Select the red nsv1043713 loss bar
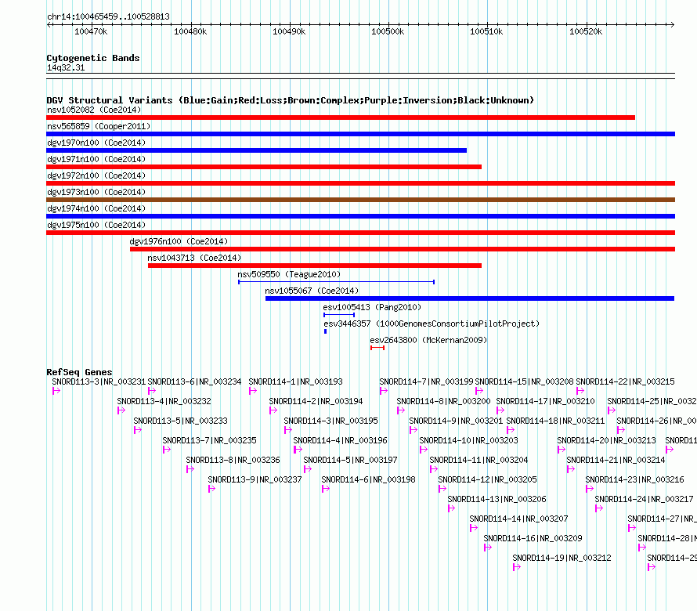The width and height of the screenshot is (697, 611). 315,266
